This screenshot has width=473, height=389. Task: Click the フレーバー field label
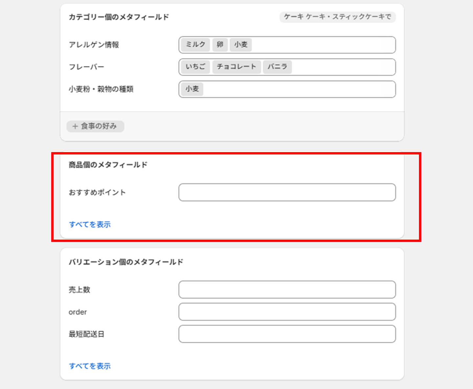tap(86, 67)
